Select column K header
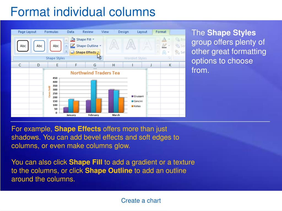The image size is (282, 211). (170, 65)
